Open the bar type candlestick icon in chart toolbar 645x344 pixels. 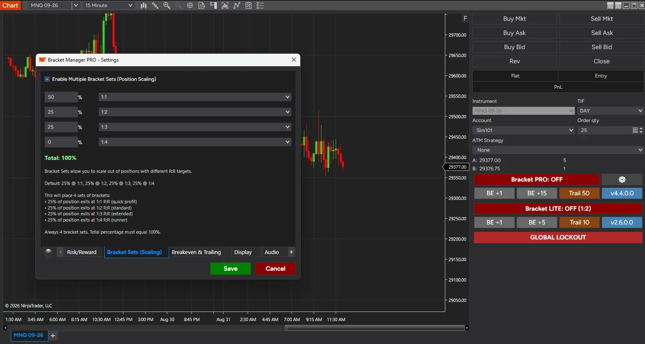pos(143,5)
